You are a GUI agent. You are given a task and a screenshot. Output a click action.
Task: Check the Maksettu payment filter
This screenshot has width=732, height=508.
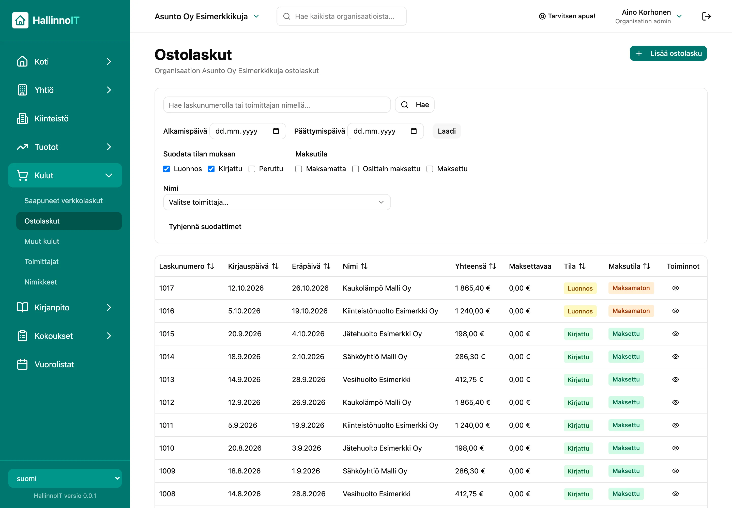[430, 169]
